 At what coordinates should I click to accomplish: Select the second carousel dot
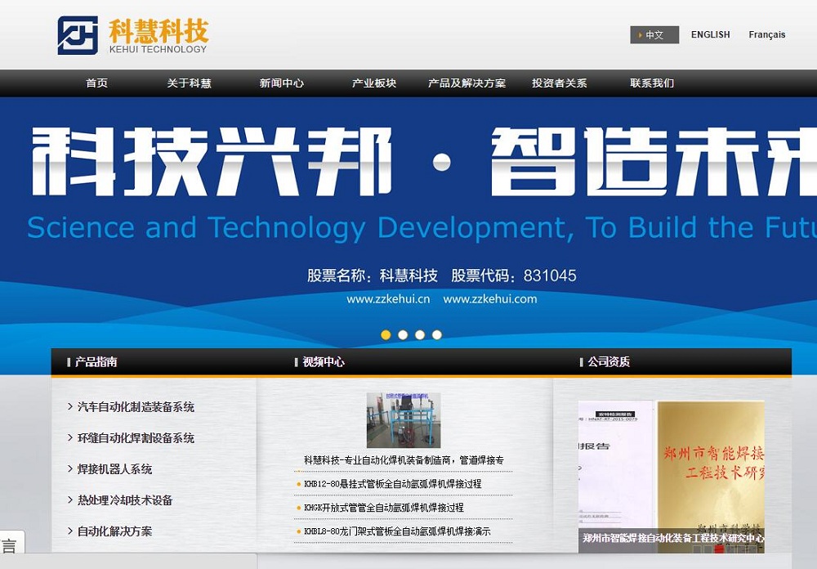point(403,335)
